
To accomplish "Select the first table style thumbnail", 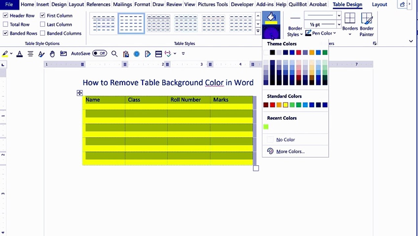I will tap(104, 23).
